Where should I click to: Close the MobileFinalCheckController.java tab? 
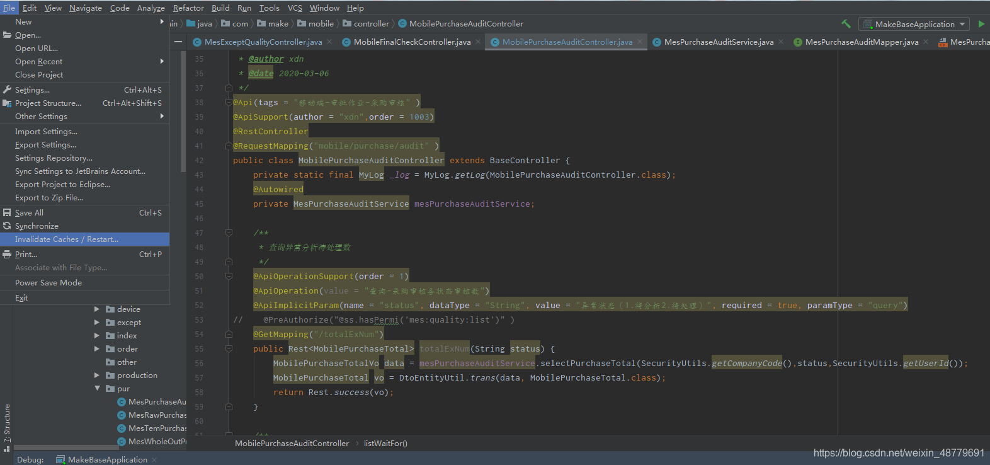pos(478,42)
